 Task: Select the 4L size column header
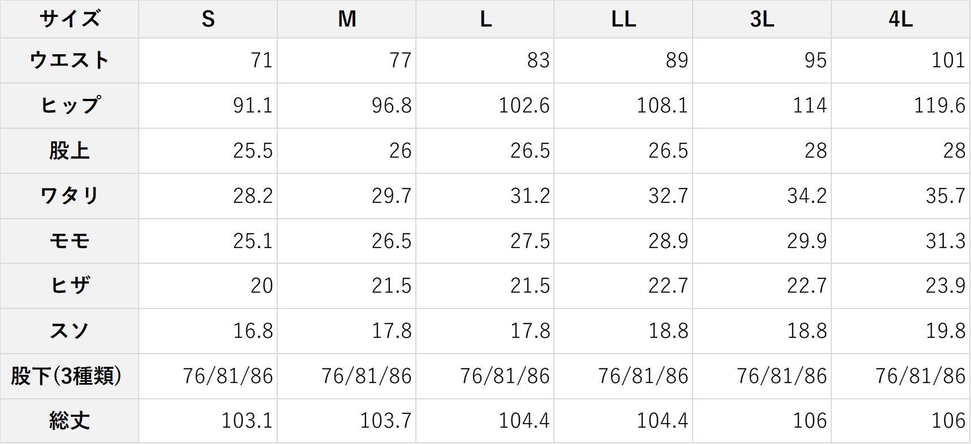tap(901, 19)
